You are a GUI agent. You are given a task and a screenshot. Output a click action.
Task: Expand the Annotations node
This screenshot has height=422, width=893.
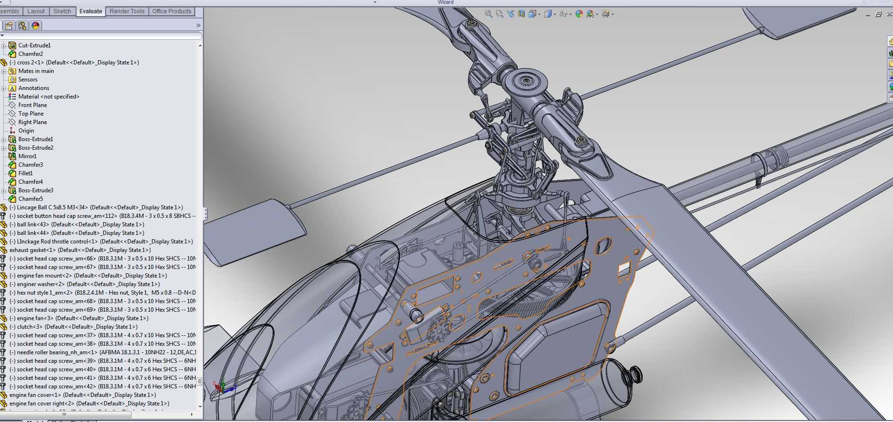[4, 88]
